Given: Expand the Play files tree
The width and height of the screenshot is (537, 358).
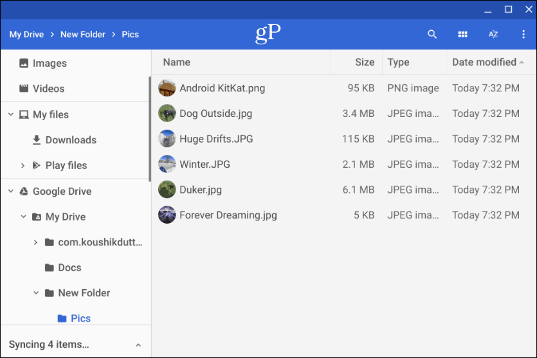Looking at the screenshot, I should [23, 166].
